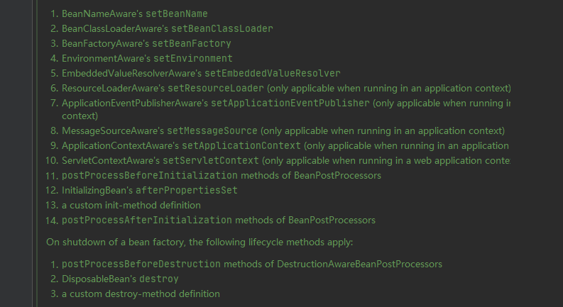This screenshot has width=563, height=307.
Task: Click the setEnvironment method name
Action: point(193,58)
